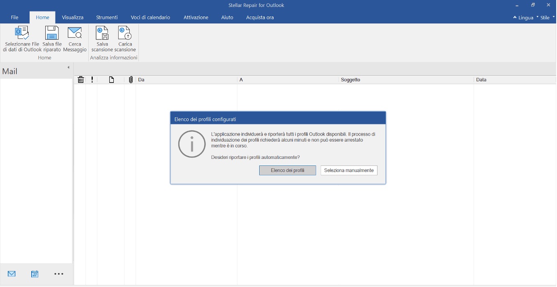Viewport: 557px width, 287px height.
Task: Click the info icon in the dialog
Action: click(192, 144)
